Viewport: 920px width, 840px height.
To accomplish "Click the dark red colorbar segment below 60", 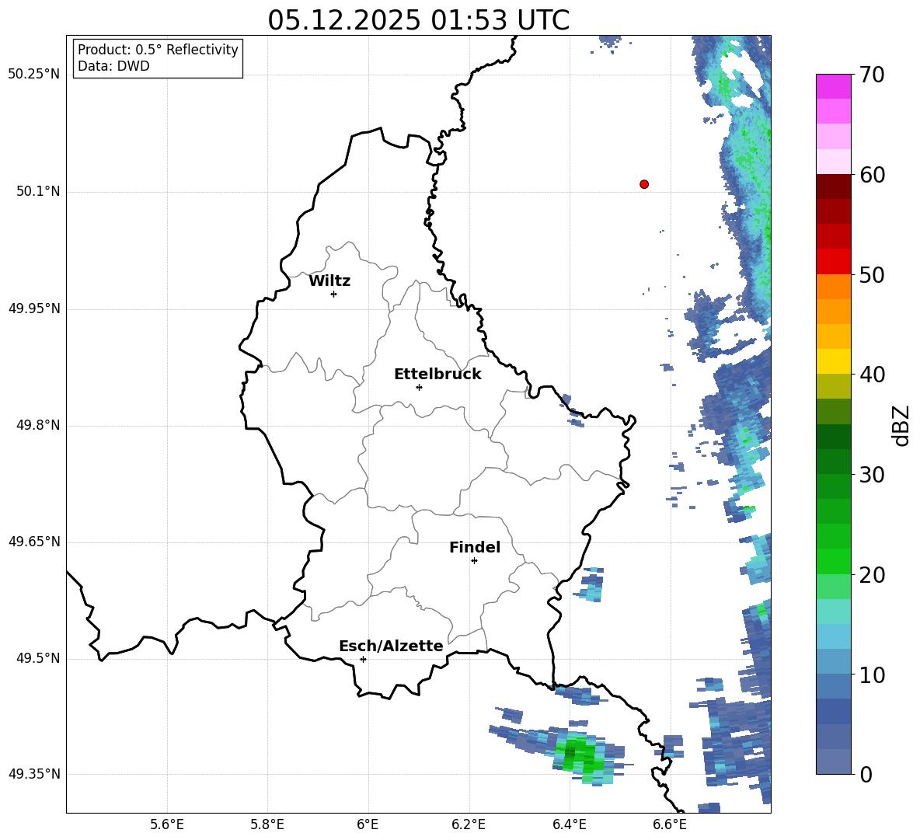I will click(x=833, y=186).
